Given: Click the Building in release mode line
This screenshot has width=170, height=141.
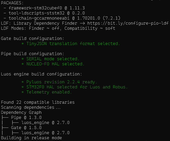Looking at the screenshot, I should tap(31, 138).
